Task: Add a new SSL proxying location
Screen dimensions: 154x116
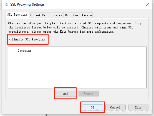Action: click(x=66, y=93)
